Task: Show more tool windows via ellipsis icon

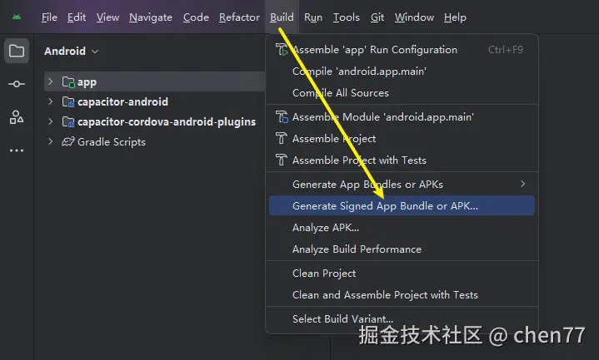Action: click(17, 150)
